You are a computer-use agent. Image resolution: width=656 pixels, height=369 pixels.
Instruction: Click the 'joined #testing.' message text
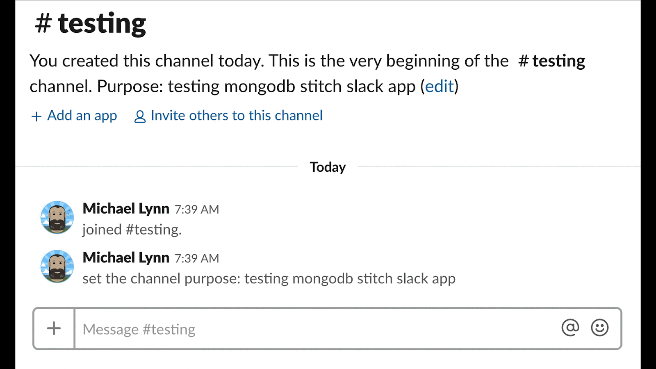(132, 230)
